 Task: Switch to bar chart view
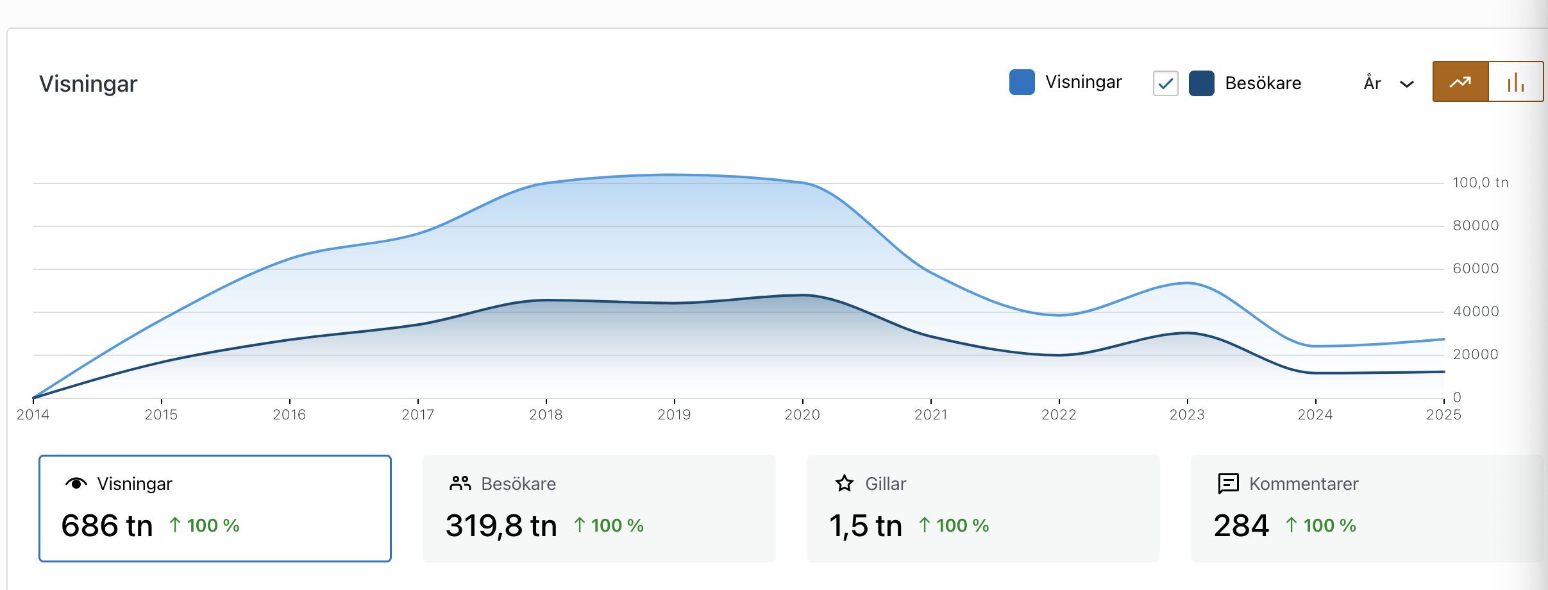[1515, 82]
